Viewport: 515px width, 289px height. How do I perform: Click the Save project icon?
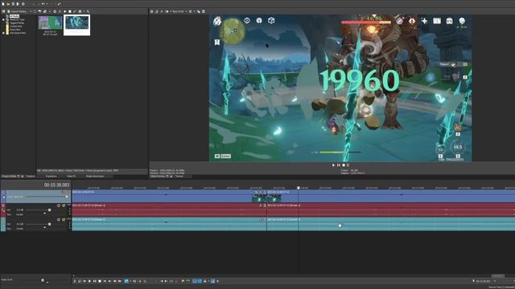[13, 4]
